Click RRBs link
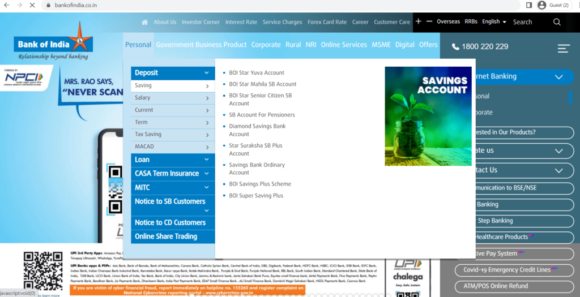The height and width of the screenshot is (297, 580). tap(471, 21)
